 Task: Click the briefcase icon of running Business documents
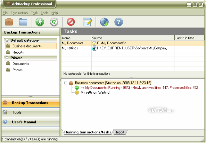tap(71, 83)
